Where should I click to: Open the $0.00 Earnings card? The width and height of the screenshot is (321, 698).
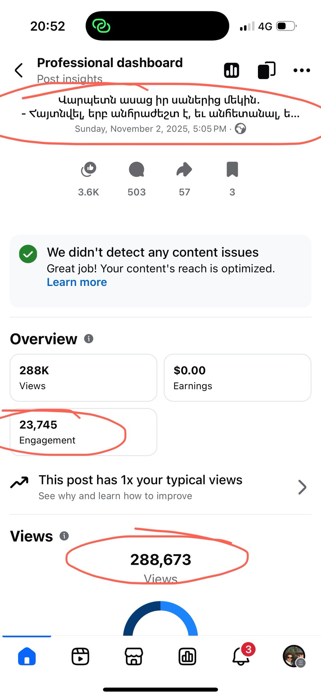click(237, 378)
